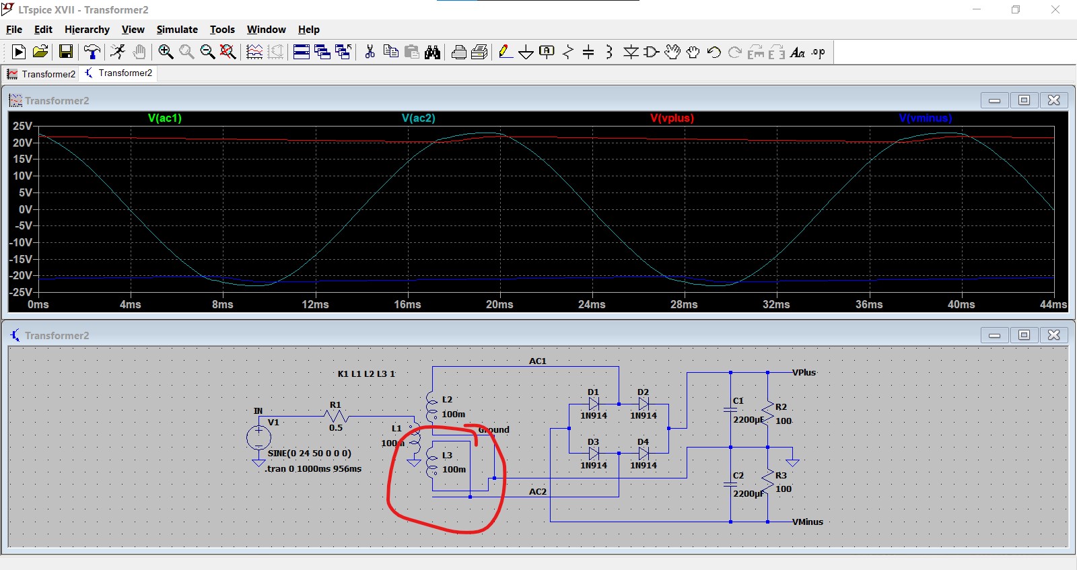This screenshot has height=570, width=1077.
Task: Click the Zoom Out magnifier icon
Action: (x=207, y=52)
